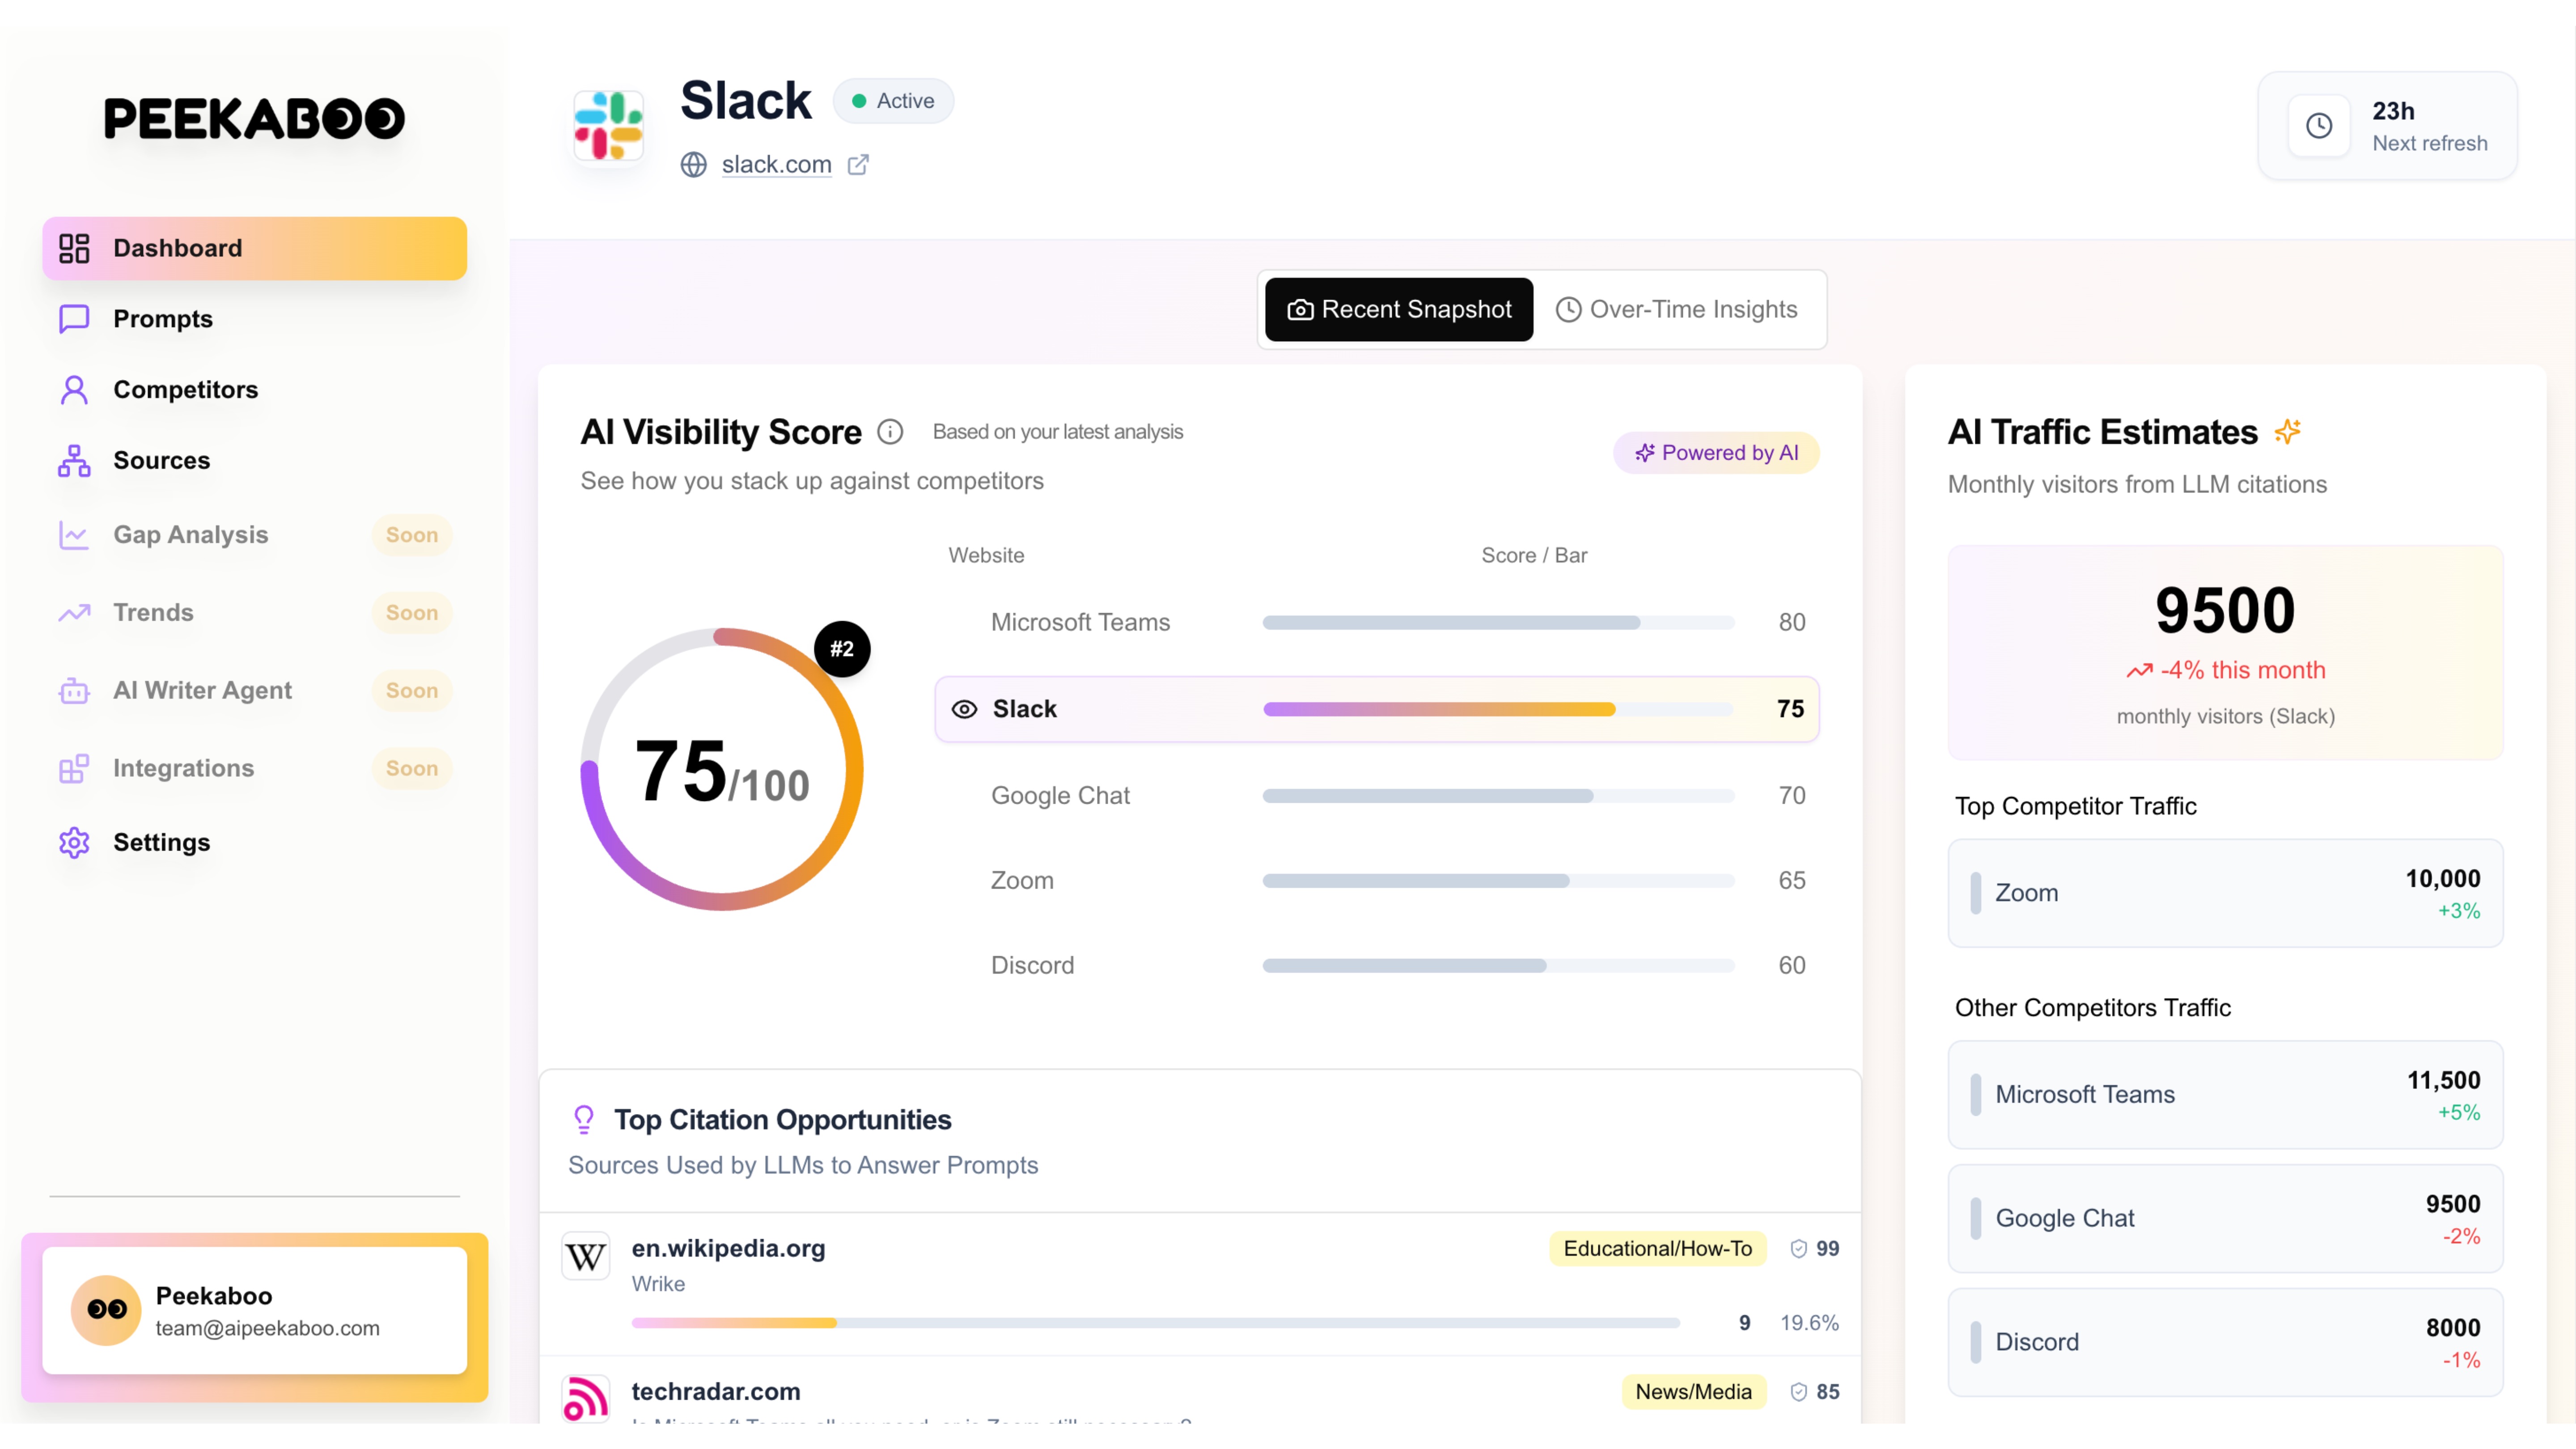
Task: Click the Settings gear icon in sidebar
Action: pos(74,842)
